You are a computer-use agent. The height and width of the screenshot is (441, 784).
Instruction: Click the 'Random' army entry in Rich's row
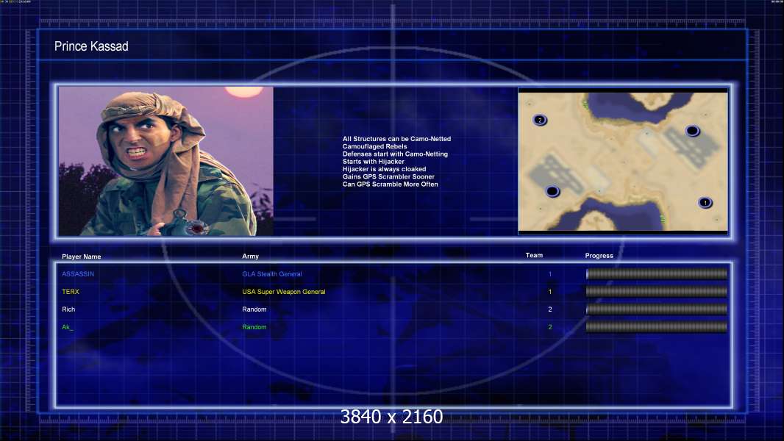(254, 309)
